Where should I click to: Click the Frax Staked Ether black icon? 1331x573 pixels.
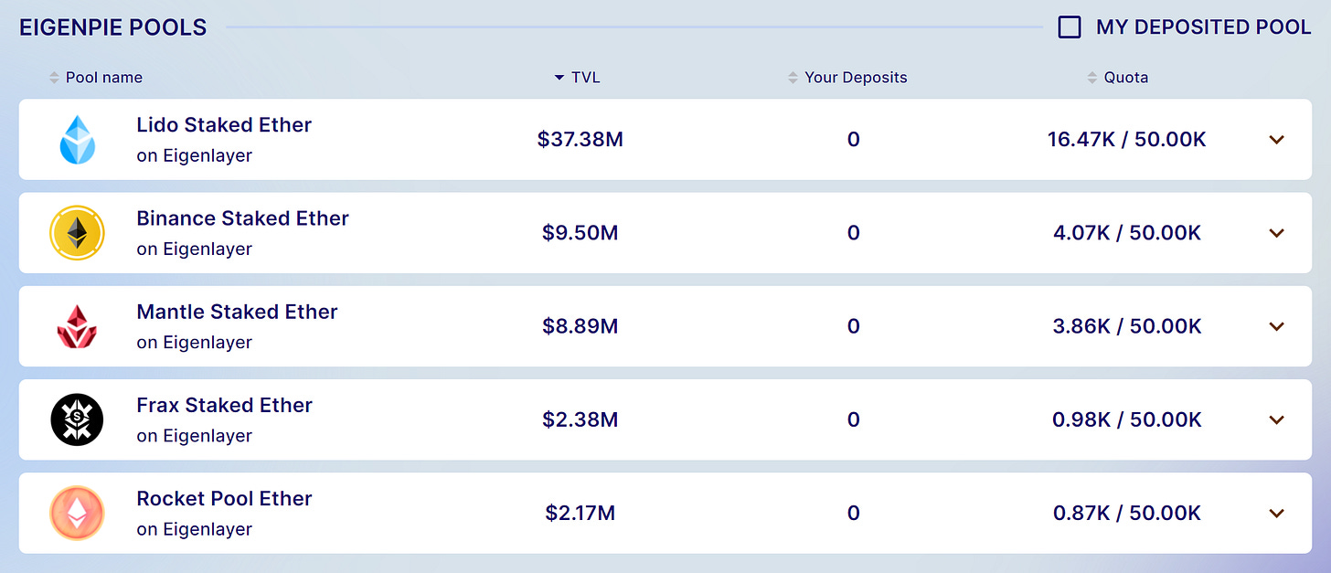point(77,419)
